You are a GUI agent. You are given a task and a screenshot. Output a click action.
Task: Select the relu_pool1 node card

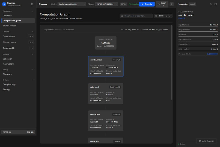[106, 94]
